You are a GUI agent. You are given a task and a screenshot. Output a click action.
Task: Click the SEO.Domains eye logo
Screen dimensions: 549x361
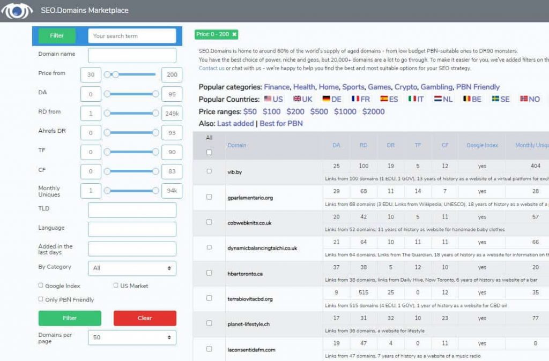coord(17,11)
